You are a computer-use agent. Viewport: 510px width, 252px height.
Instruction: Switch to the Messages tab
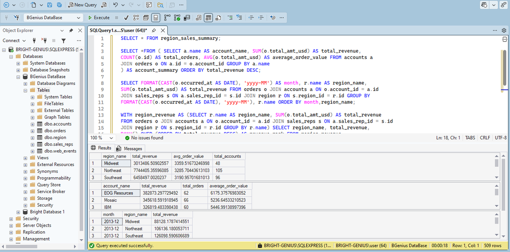coord(130,148)
